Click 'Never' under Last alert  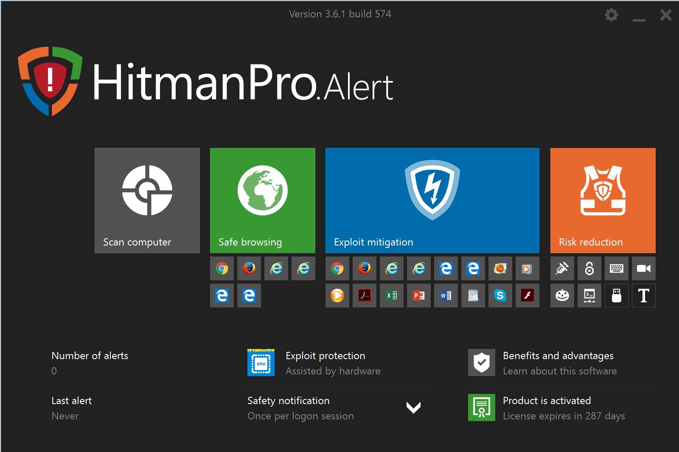click(x=65, y=416)
